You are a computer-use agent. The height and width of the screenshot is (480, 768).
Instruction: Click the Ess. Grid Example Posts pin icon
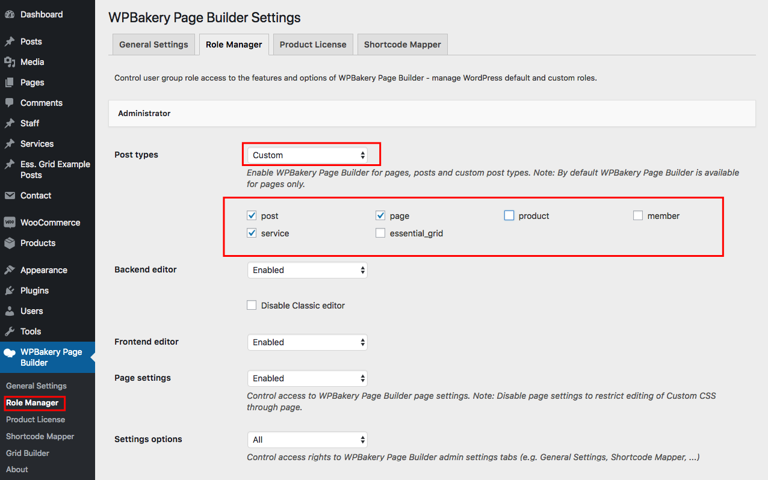click(x=10, y=164)
